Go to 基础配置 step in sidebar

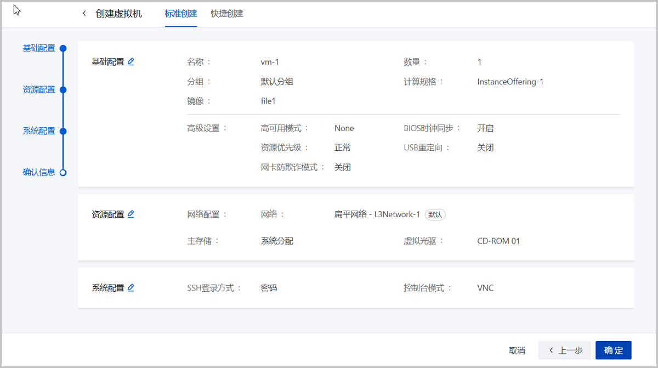tap(39, 48)
